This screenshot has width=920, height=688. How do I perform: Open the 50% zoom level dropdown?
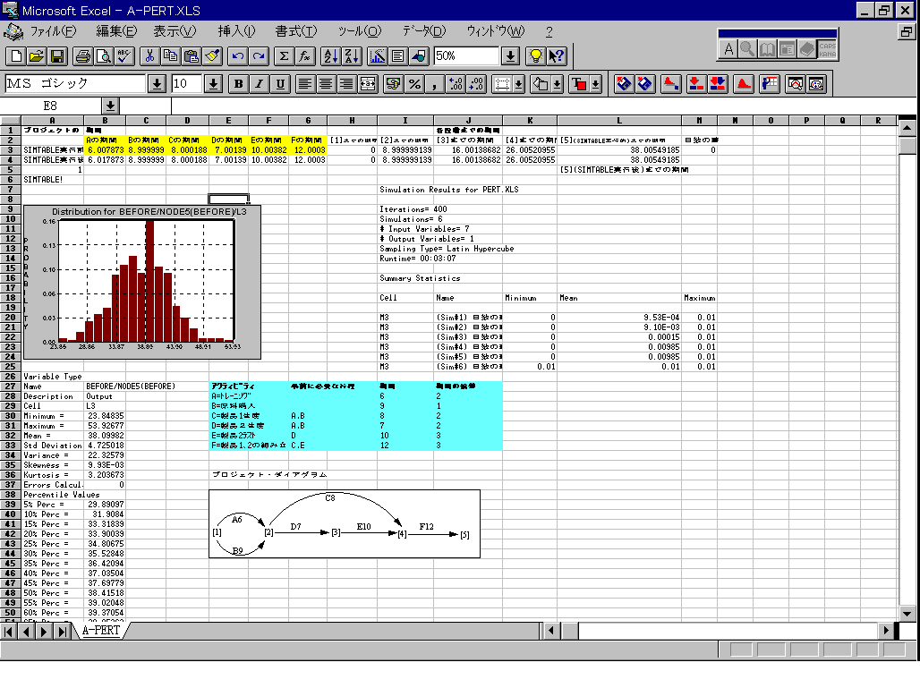tap(510, 56)
